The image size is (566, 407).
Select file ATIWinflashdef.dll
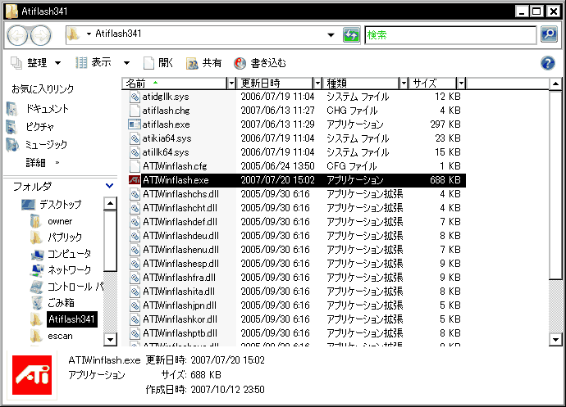(180, 222)
